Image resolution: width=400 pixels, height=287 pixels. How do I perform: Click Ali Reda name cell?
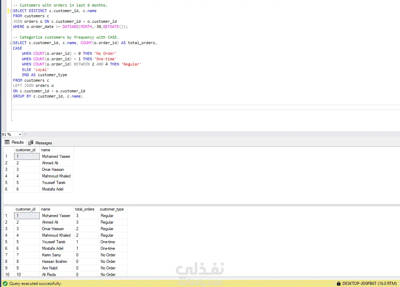pos(56,275)
